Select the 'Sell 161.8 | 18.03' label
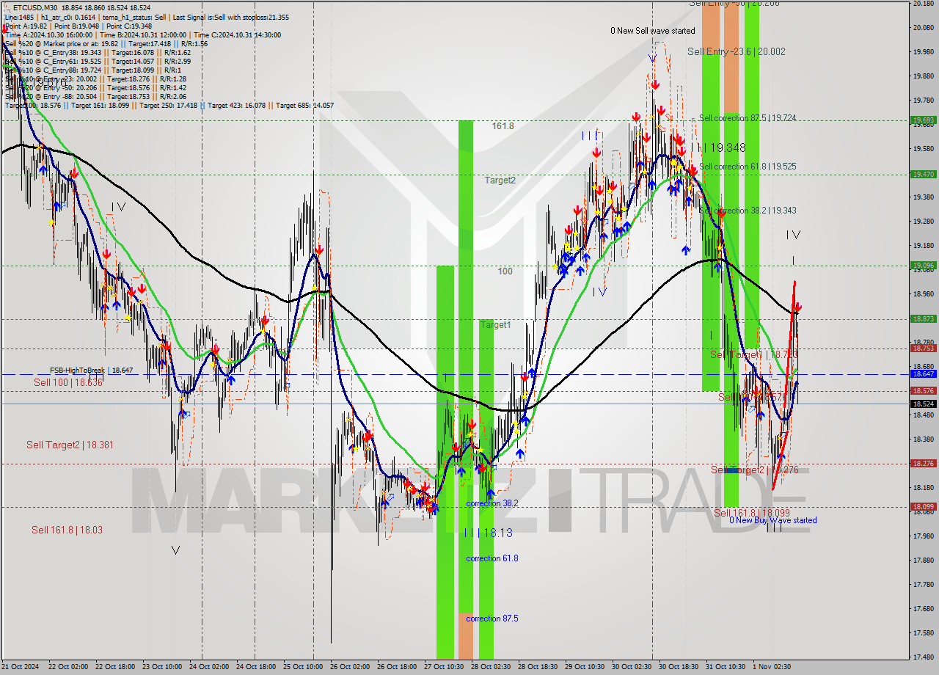 click(x=67, y=530)
